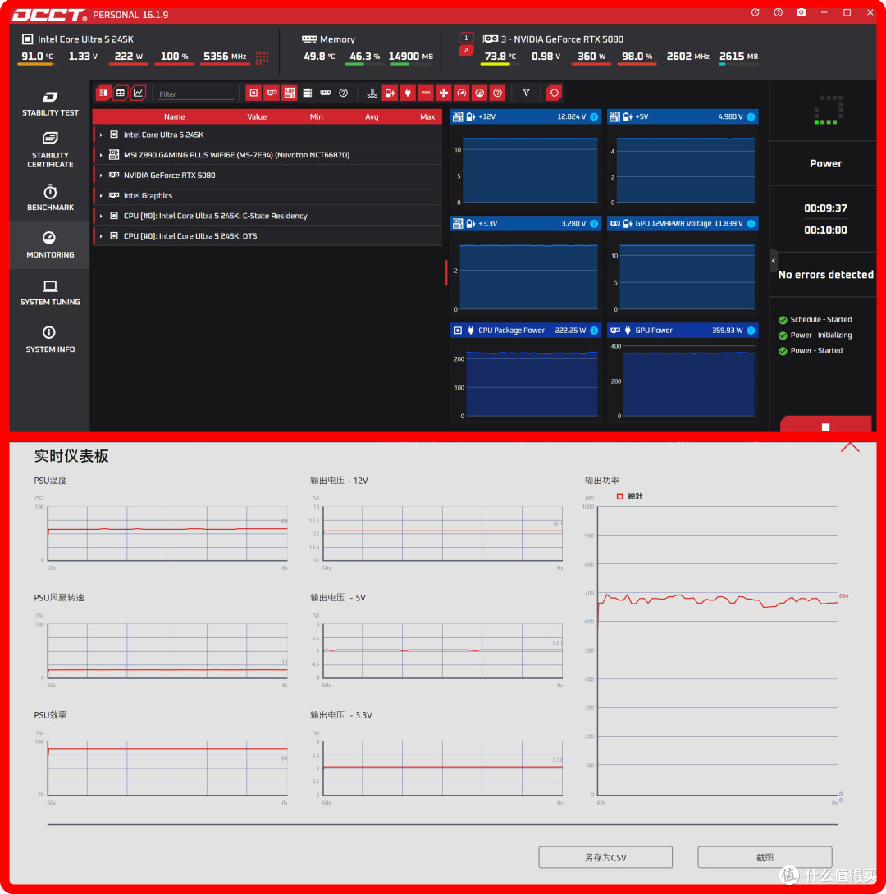Screen dimensions: 886x894
Task: Click the 'No errors detected' status text
Action: pyautogui.click(x=825, y=275)
